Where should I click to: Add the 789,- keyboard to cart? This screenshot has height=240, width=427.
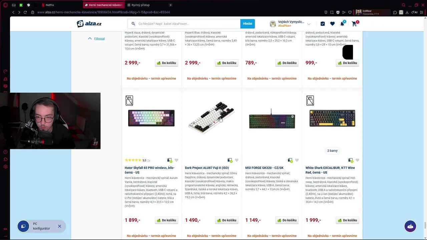point(287,63)
